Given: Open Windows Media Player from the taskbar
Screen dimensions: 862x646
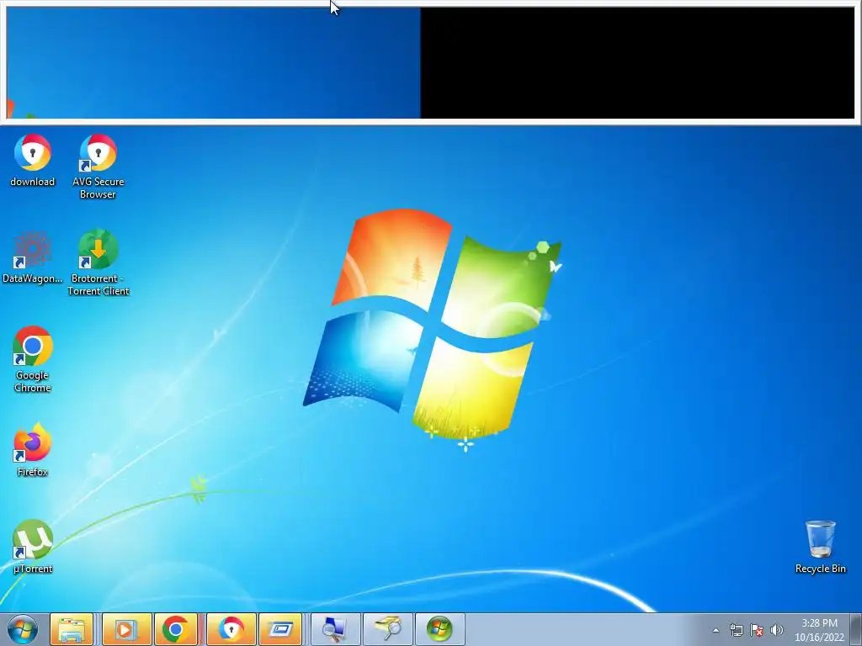Looking at the screenshot, I should [x=126, y=629].
